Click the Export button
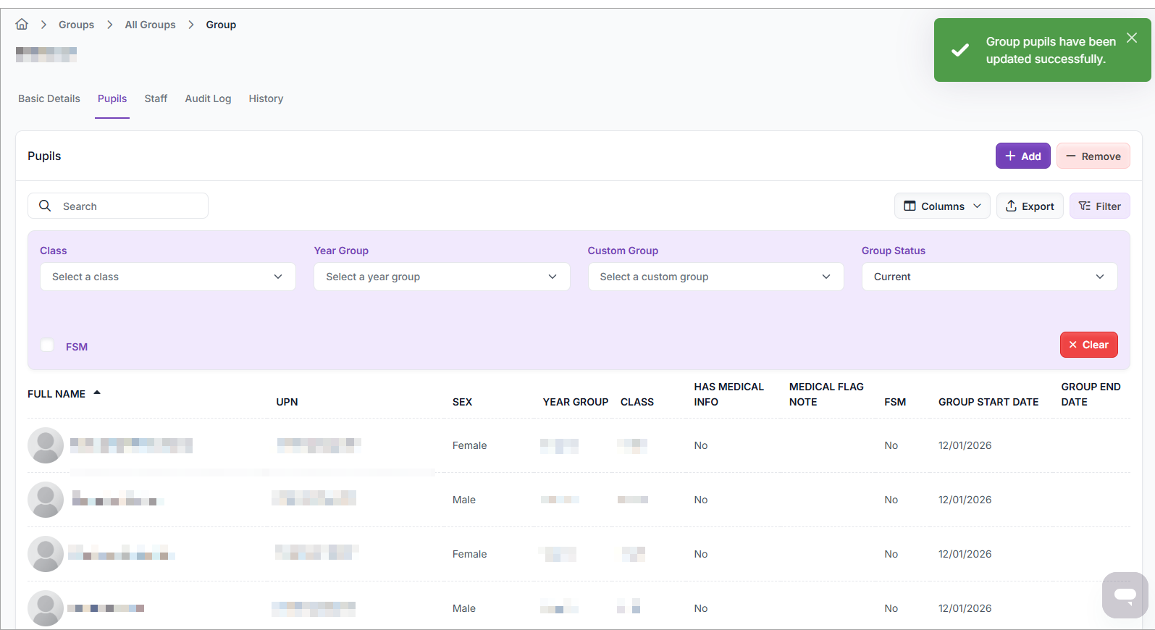Screen dimensions: 1155x630 point(1029,206)
